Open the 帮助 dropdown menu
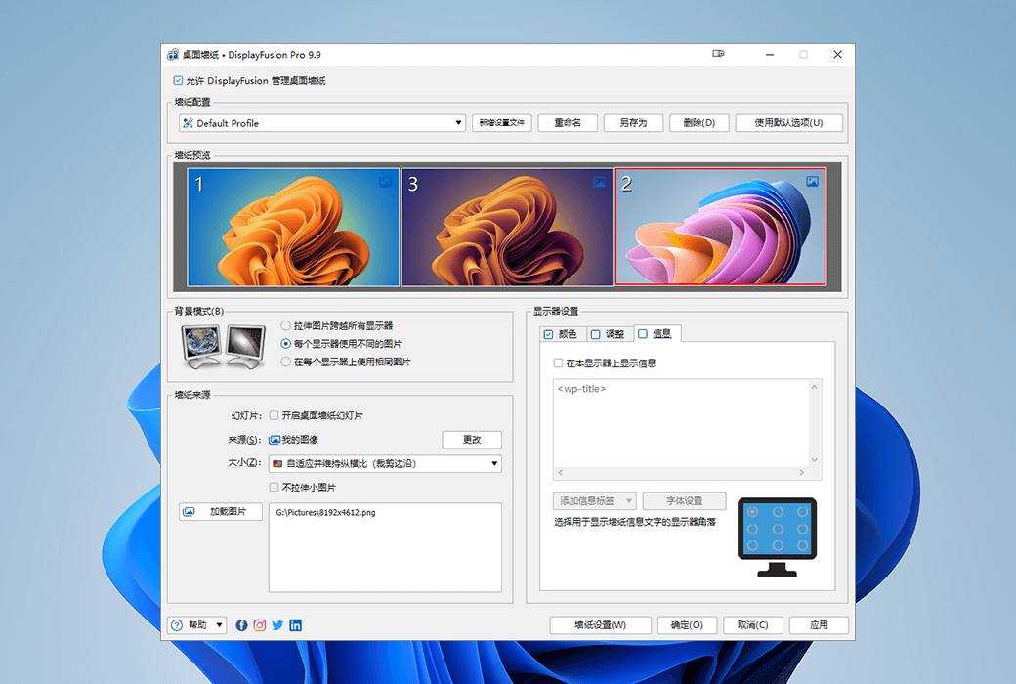 pyautogui.click(x=195, y=624)
